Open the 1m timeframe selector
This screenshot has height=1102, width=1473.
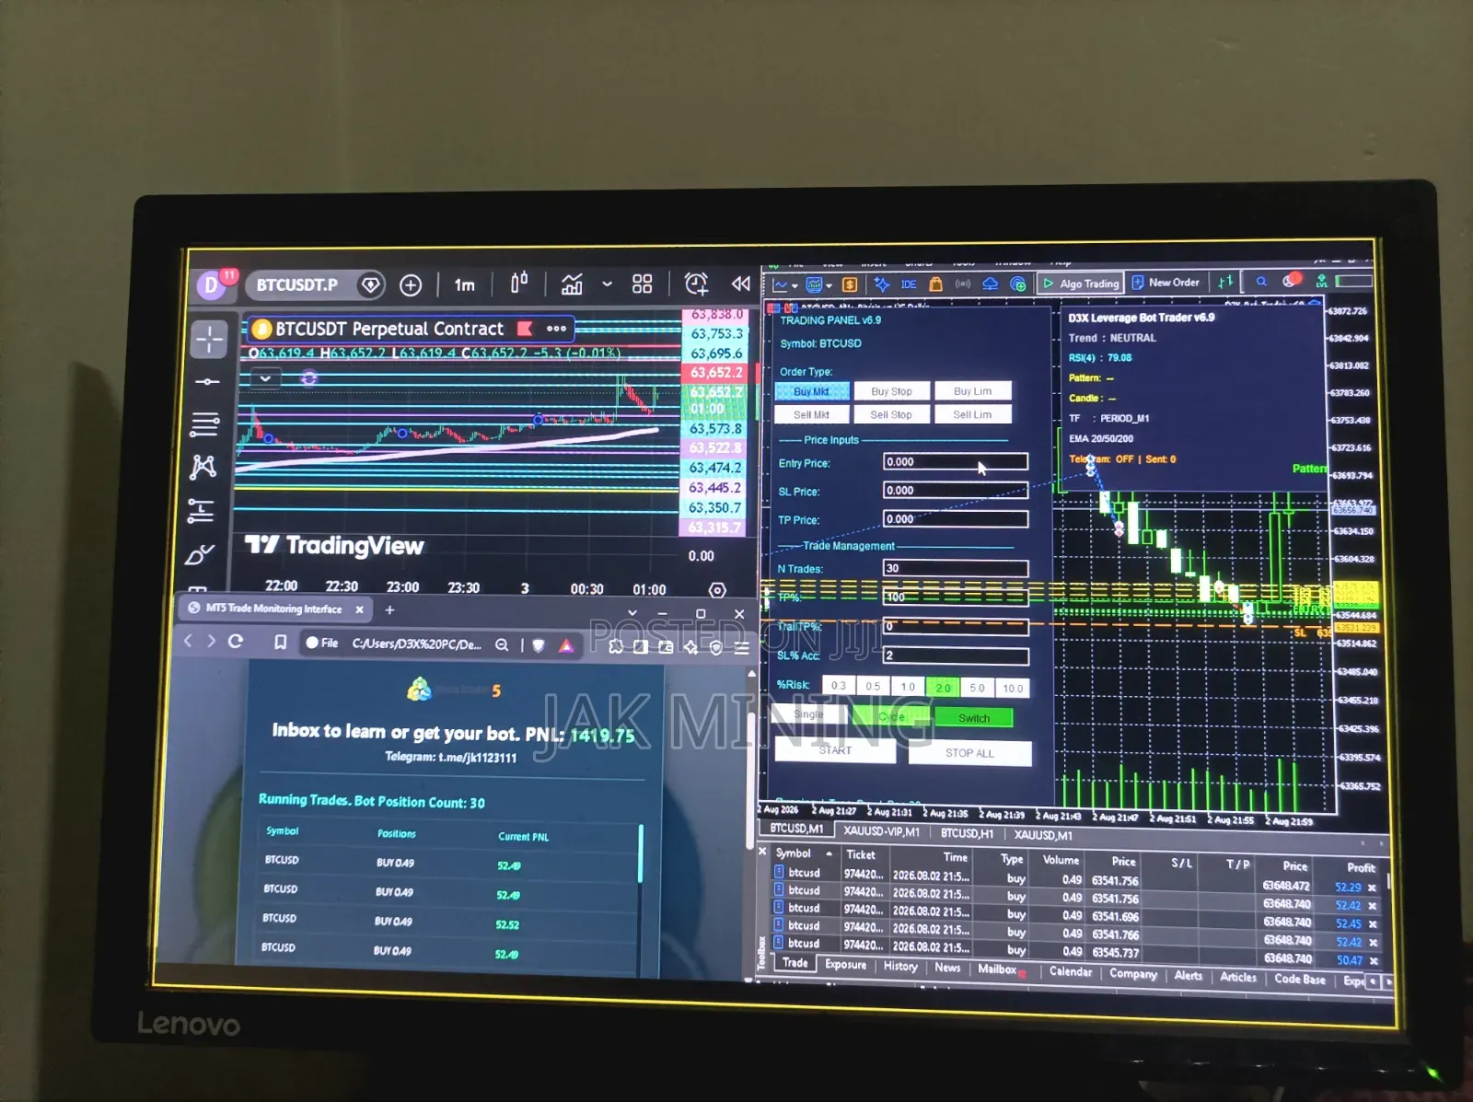click(x=465, y=285)
